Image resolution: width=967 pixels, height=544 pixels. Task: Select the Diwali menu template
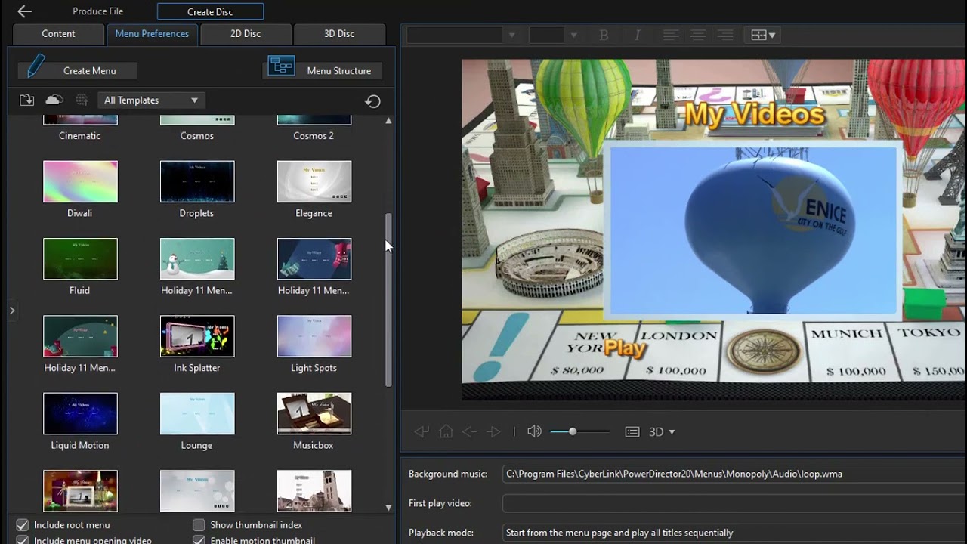[x=80, y=181]
